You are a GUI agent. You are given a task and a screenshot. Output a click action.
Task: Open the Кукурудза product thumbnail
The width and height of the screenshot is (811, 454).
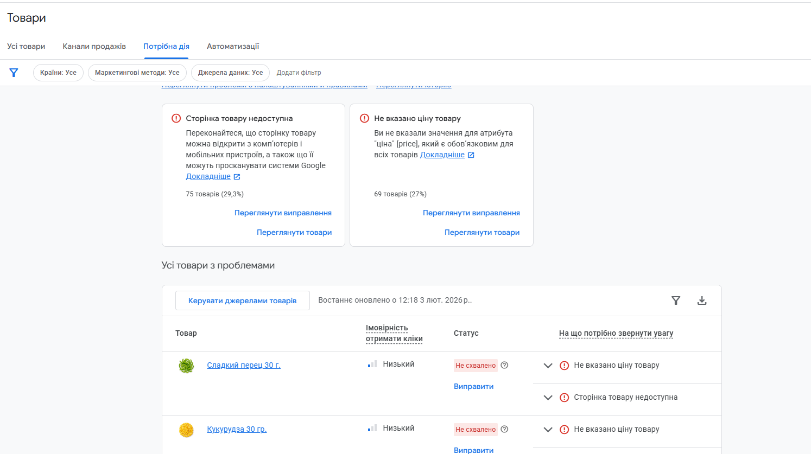(x=186, y=430)
